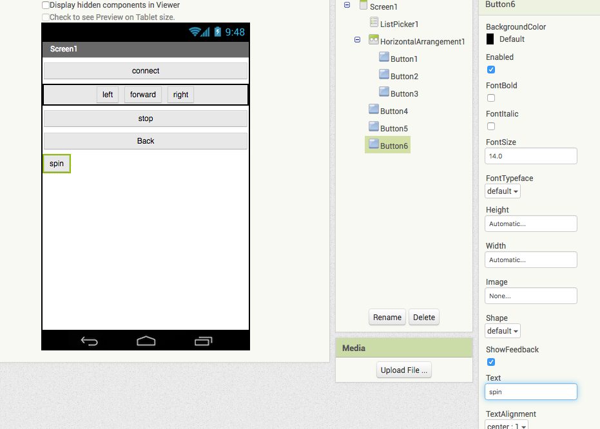Select the stop button in the viewer

point(146,119)
